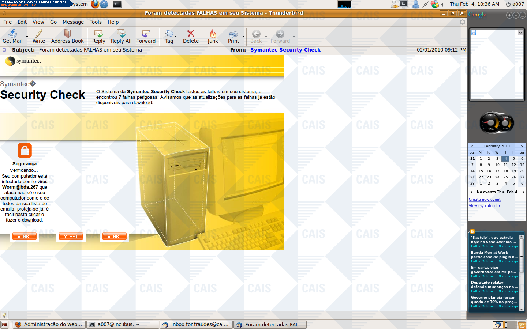Click the Create new event link
Viewport: 527px width, 329px height.
coord(485,200)
